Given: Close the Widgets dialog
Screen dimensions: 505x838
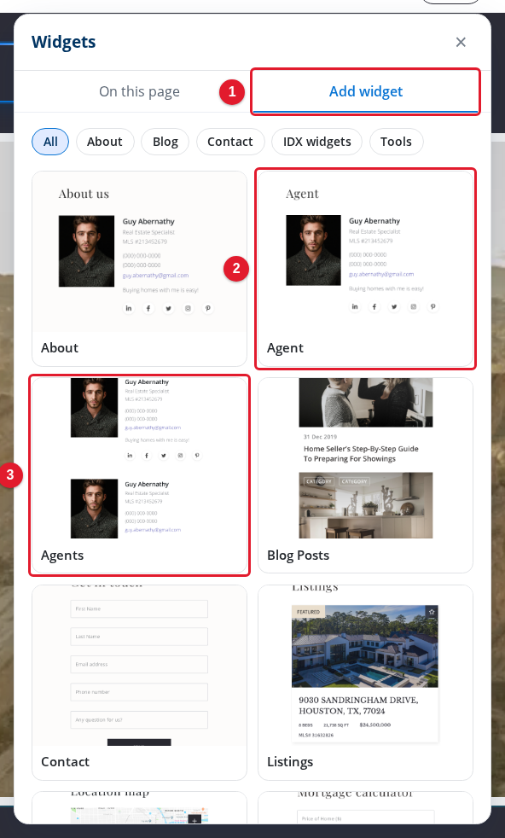Looking at the screenshot, I should (461, 42).
